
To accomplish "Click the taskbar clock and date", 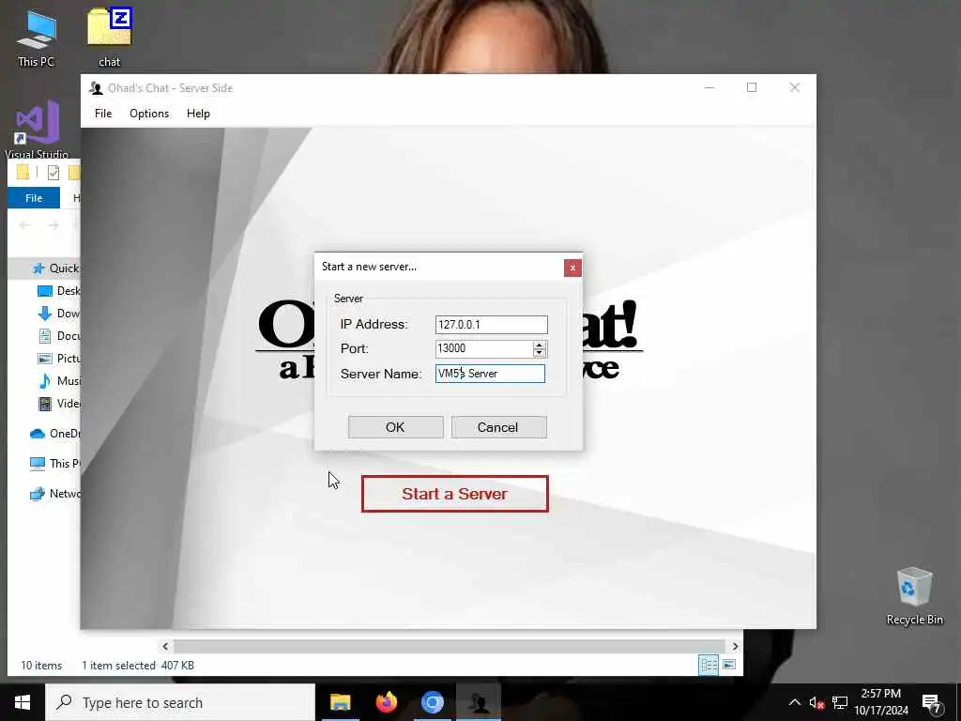I will pyautogui.click(x=880, y=702).
